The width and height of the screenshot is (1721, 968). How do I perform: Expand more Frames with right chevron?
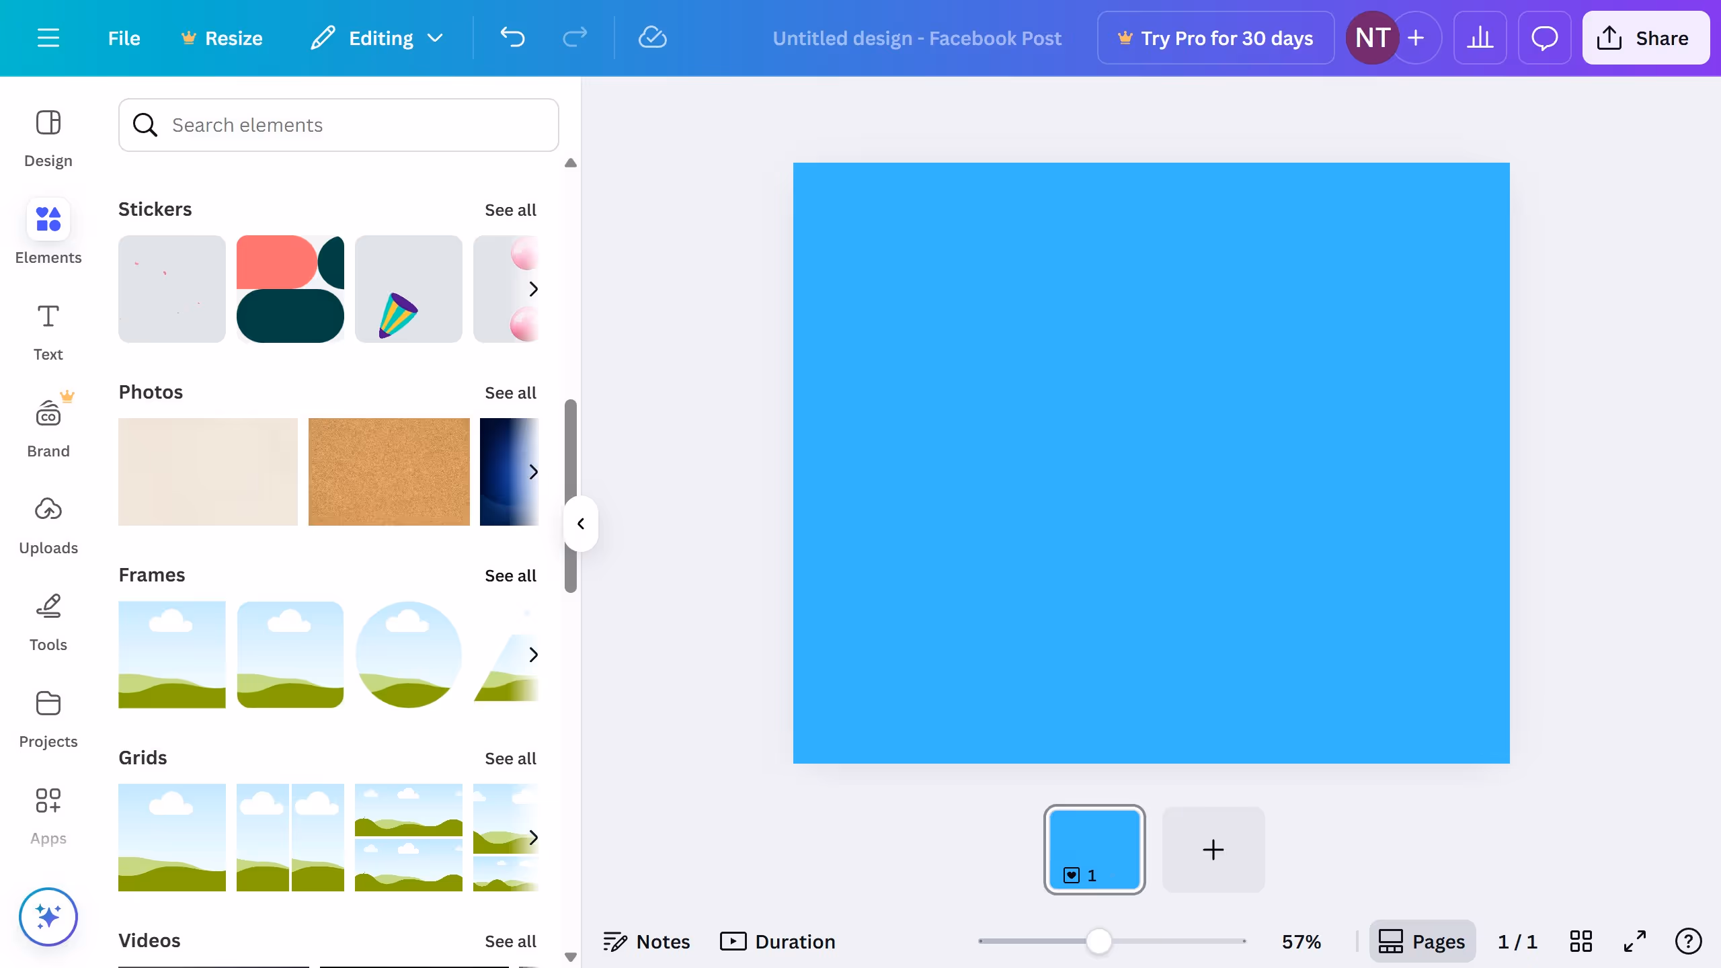[533, 654]
